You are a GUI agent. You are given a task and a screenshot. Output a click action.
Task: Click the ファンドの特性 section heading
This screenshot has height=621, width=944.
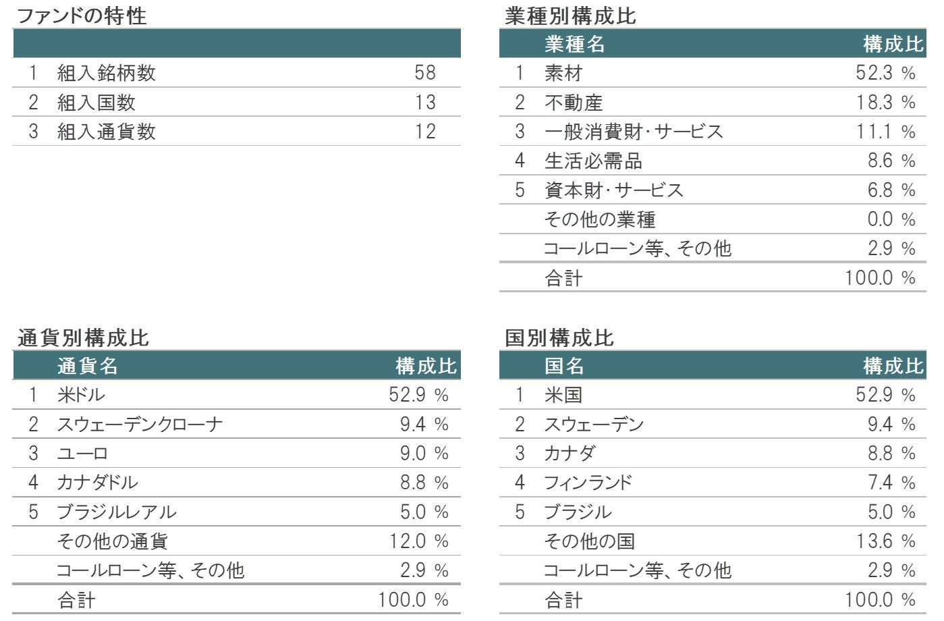point(81,16)
